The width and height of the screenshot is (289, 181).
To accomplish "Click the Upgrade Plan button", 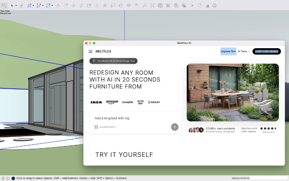I will click(x=228, y=51).
